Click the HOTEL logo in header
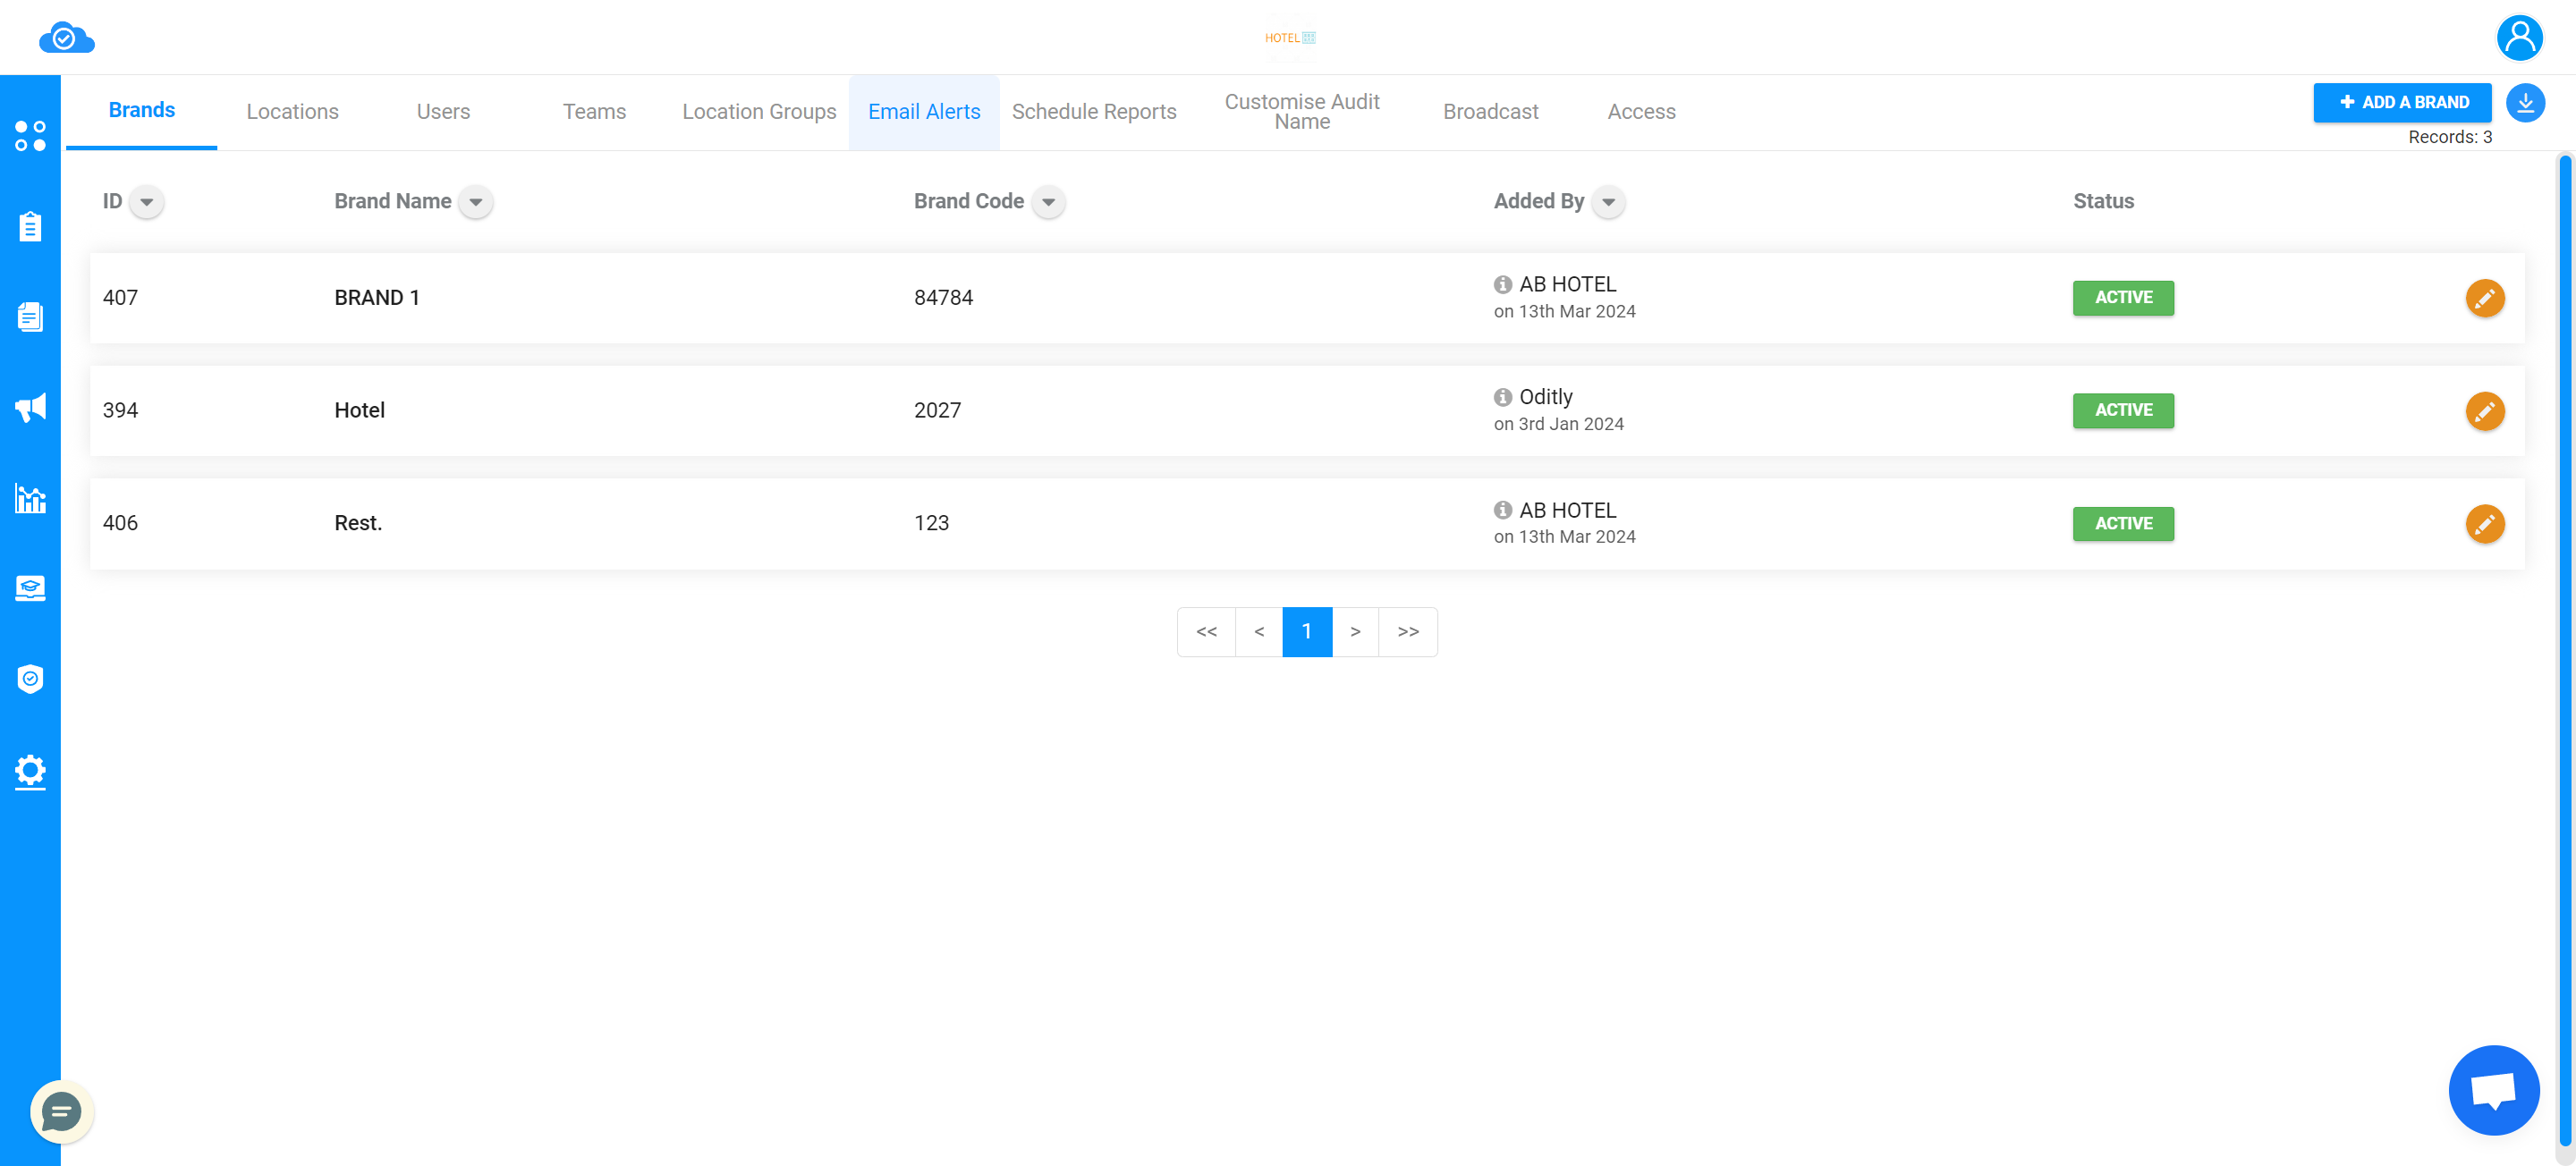This screenshot has height=1166, width=2576. [1290, 38]
